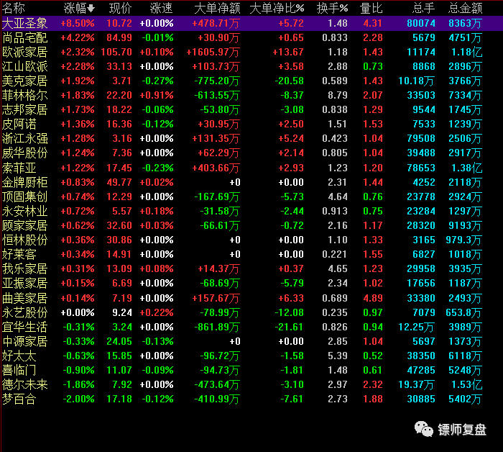
Task: Click the 大单净比% column header
Action: 277,9
